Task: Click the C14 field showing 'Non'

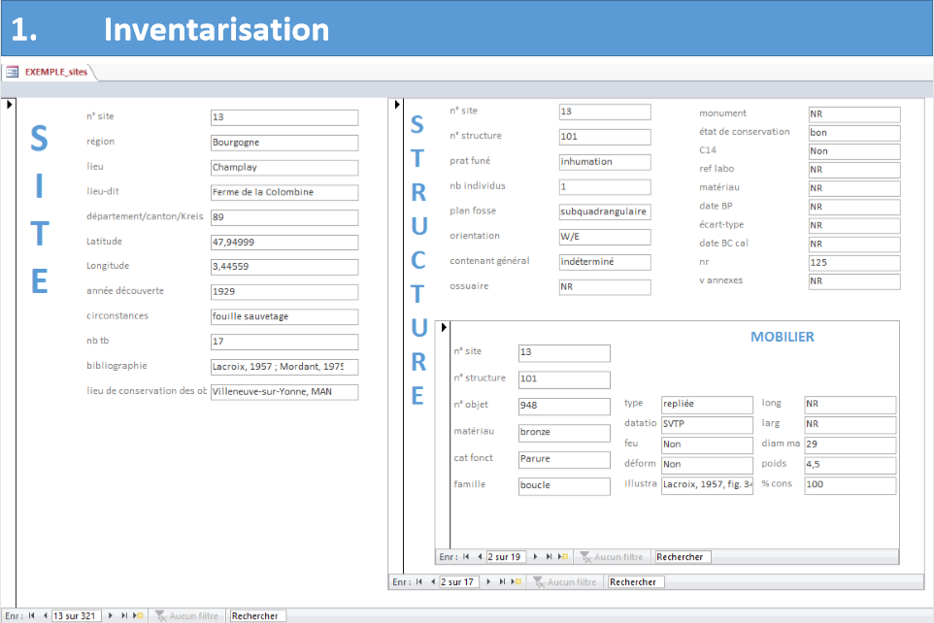Action: (854, 151)
